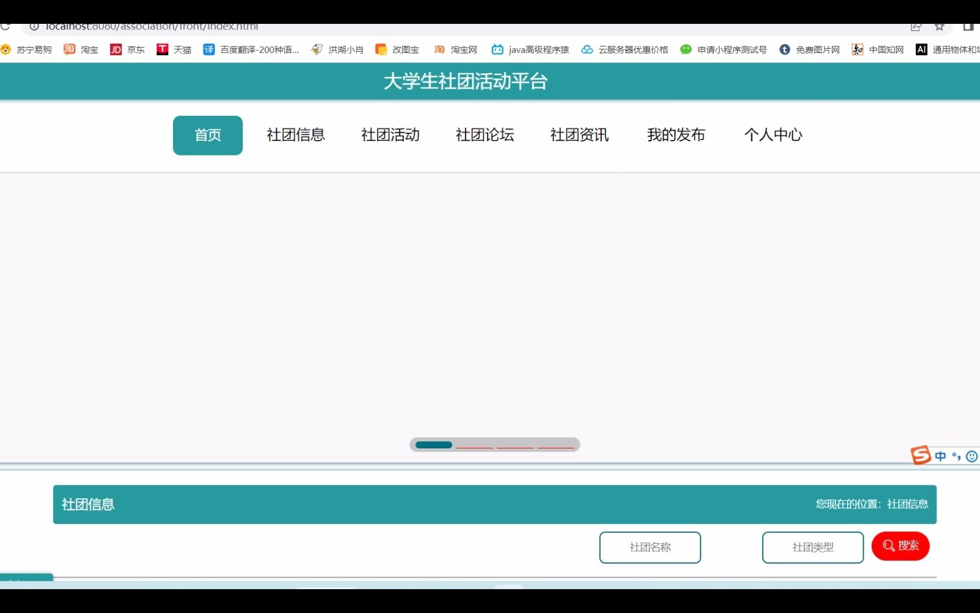This screenshot has width=980, height=613.
Task: Select the second carousel slide indicator
Action: coord(475,445)
